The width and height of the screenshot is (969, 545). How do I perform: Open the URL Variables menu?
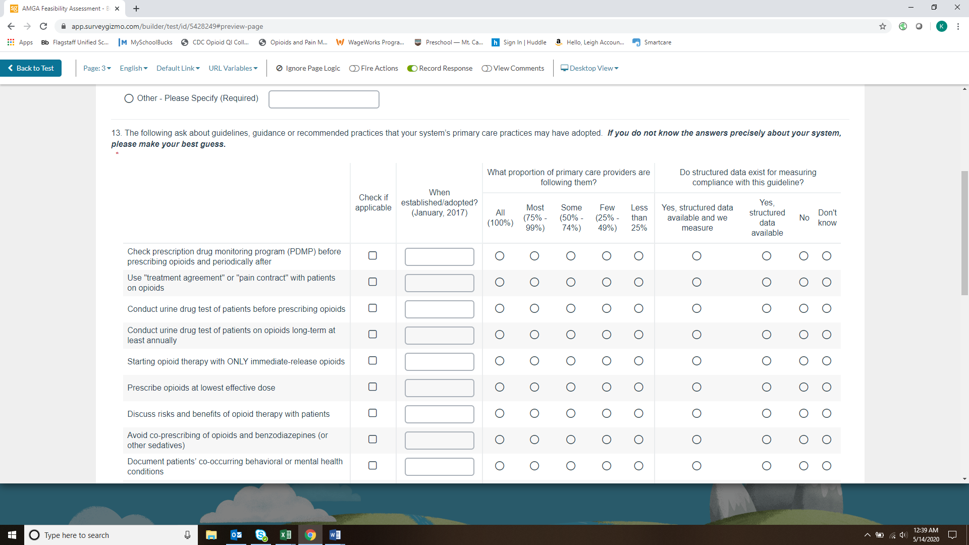[233, 68]
